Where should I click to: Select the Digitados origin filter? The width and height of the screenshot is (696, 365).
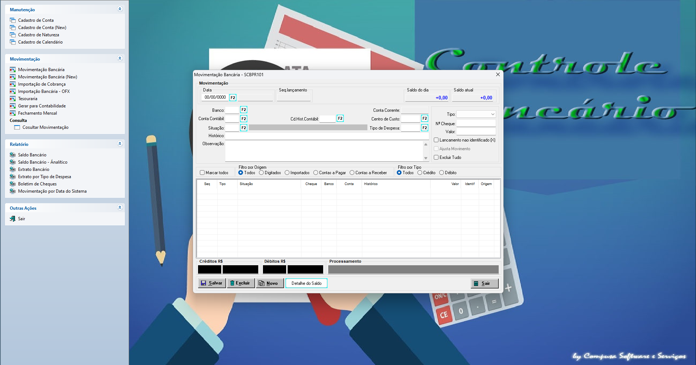pyautogui.click(x=261, y=173)
